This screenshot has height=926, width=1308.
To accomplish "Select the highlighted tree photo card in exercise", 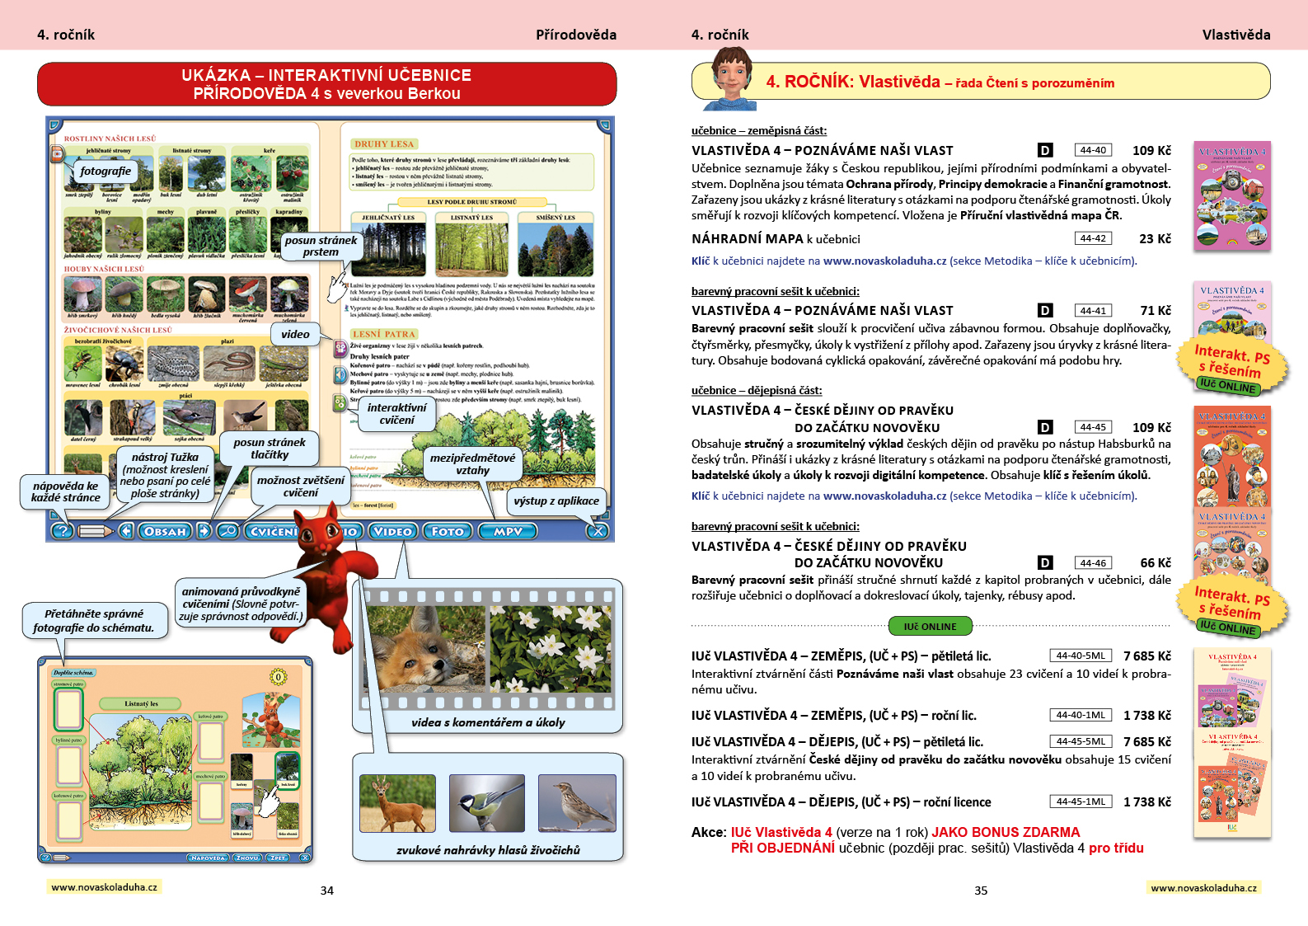I will (288, 769).
